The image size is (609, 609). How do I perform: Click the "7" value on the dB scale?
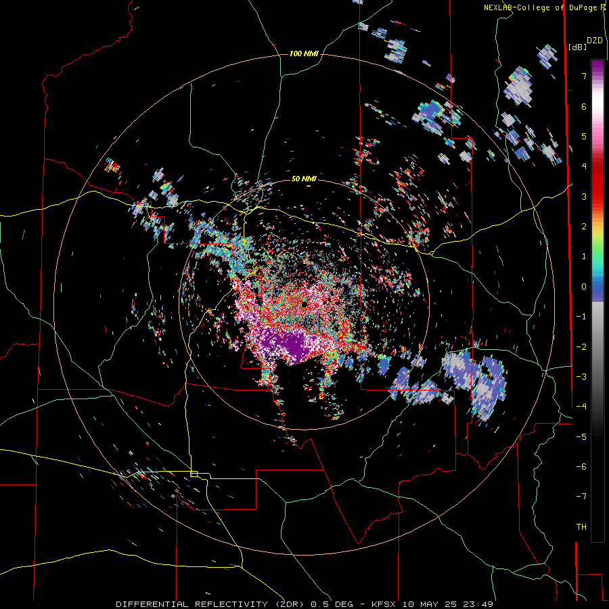click(584, 76)
